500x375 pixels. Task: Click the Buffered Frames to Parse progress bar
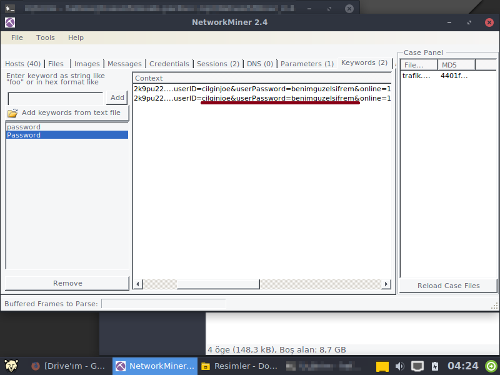164,304
